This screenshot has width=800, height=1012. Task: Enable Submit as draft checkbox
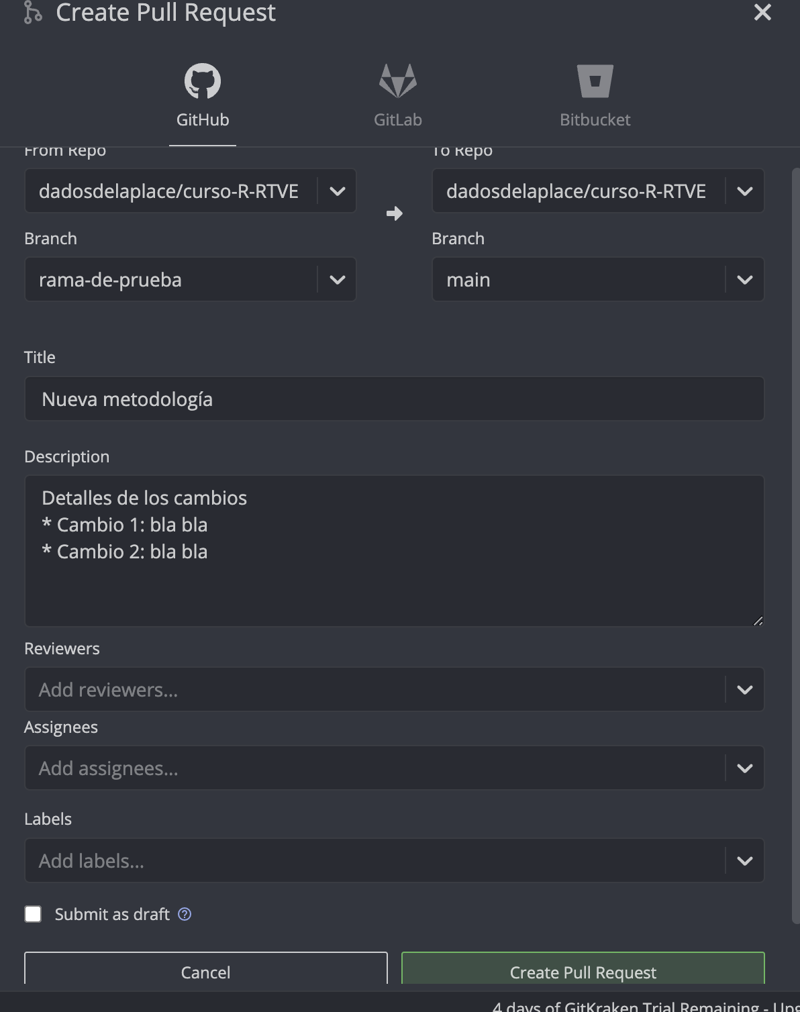click(x=33, y=914)
